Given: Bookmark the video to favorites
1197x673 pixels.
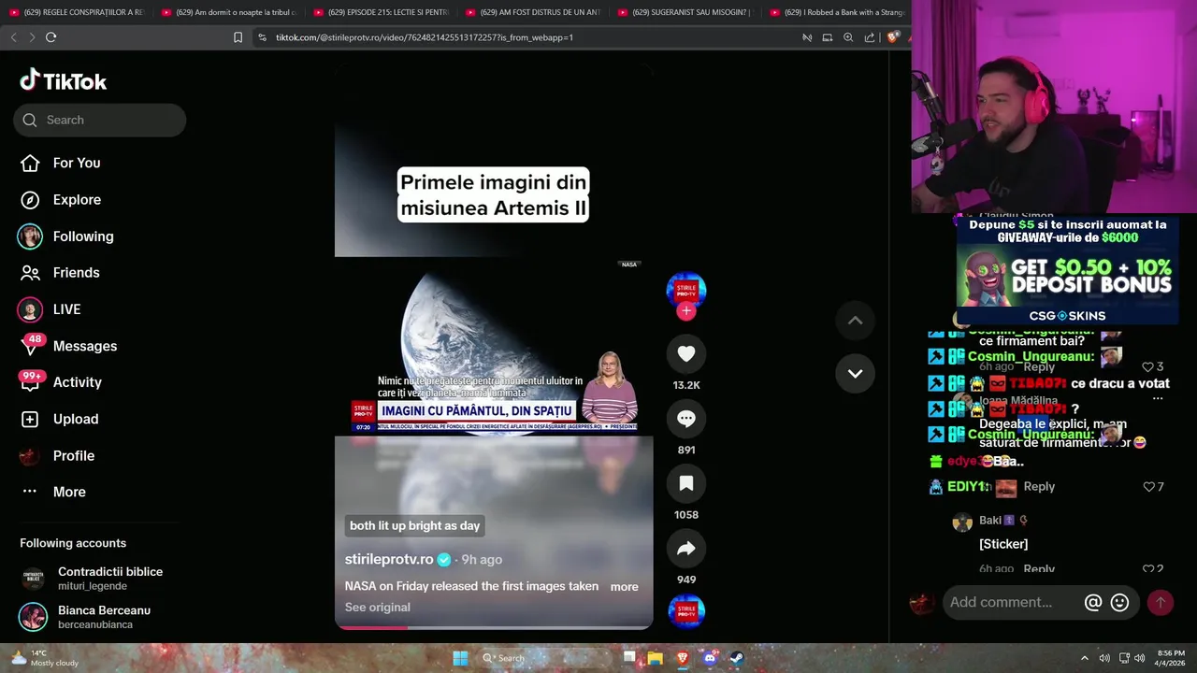Looking at the screenshot, I should click(686, 483).
